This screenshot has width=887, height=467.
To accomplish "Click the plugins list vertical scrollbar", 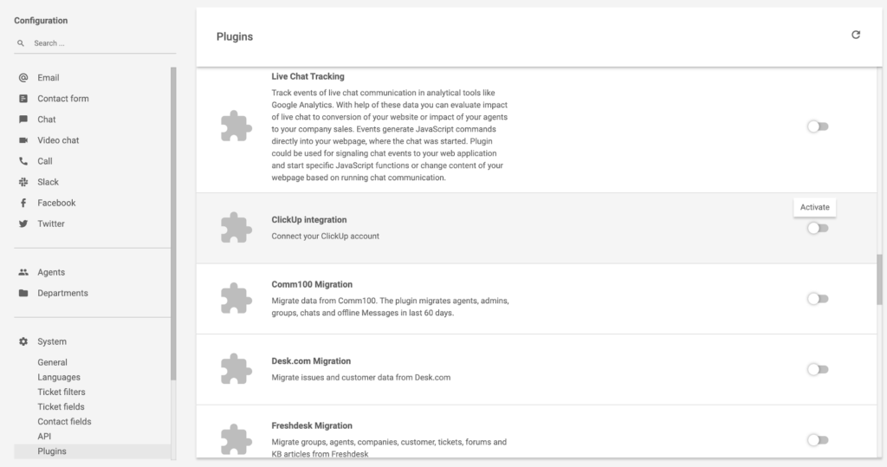I will point(880,279).
